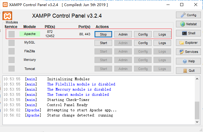Click the FileZilla Logs button
Image resolution: width=203 pixels, height=132 pixels.
162,51
